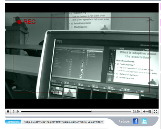Click the Partager label

(124, 121)
